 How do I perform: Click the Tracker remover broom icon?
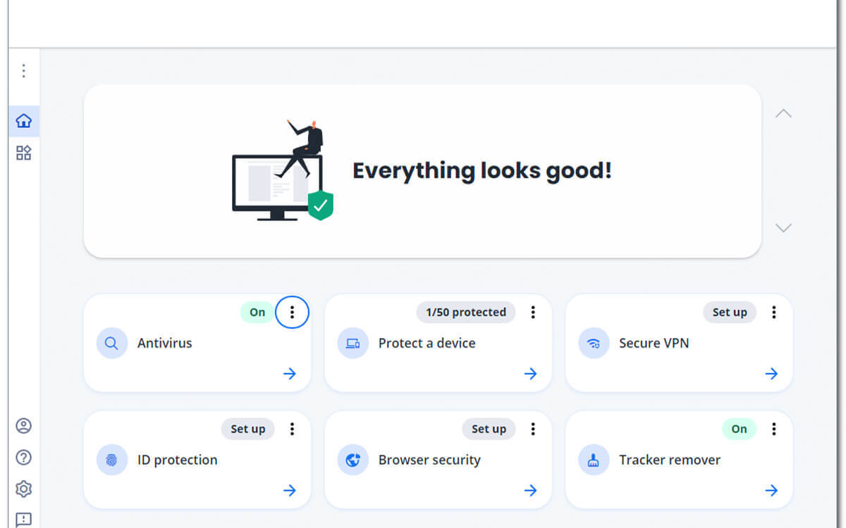point(594,460)
